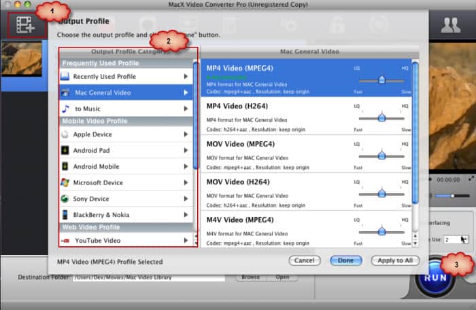
Task: Adjust M4V Video (MPEG4) quality slider
Action: pyautogui.click(x=381, y=232)
